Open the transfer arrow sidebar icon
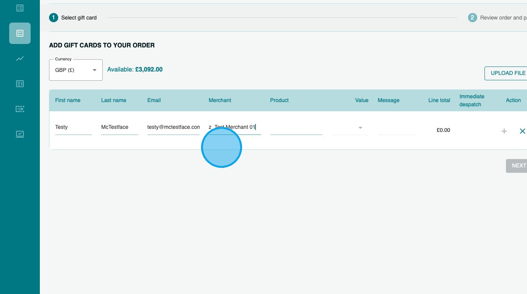Screen dimensions: 527x294 point(20,109)
